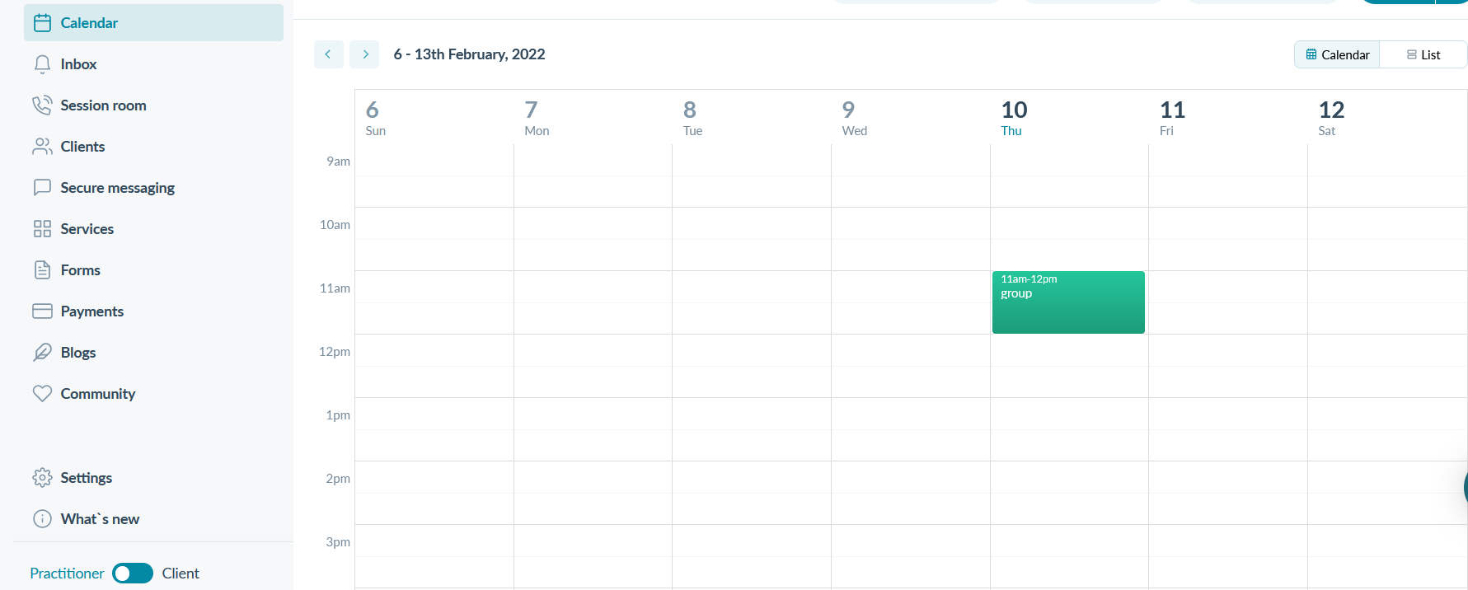Viewport: 1468px width, 590px height.
Task: Select the Session room icon
Action: [42, 105]
